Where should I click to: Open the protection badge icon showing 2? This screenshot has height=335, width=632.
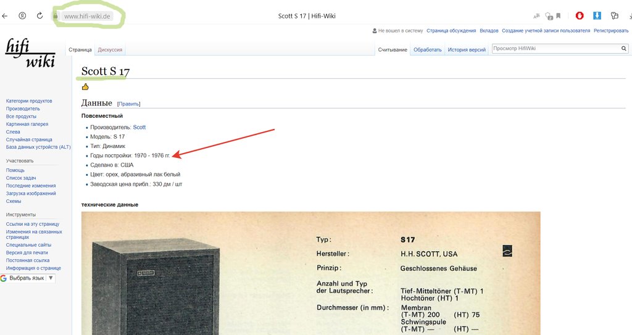pyautogui.click(x=549, y=16)
